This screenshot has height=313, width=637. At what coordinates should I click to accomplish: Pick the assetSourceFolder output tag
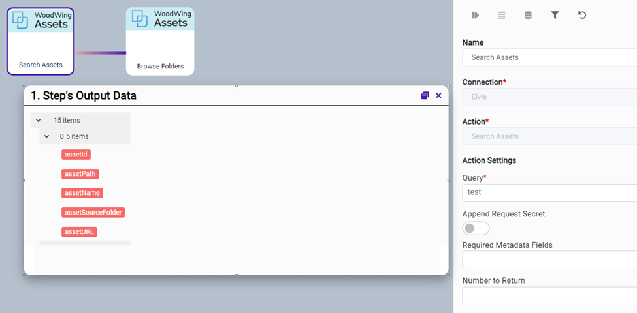pos(93,213)
